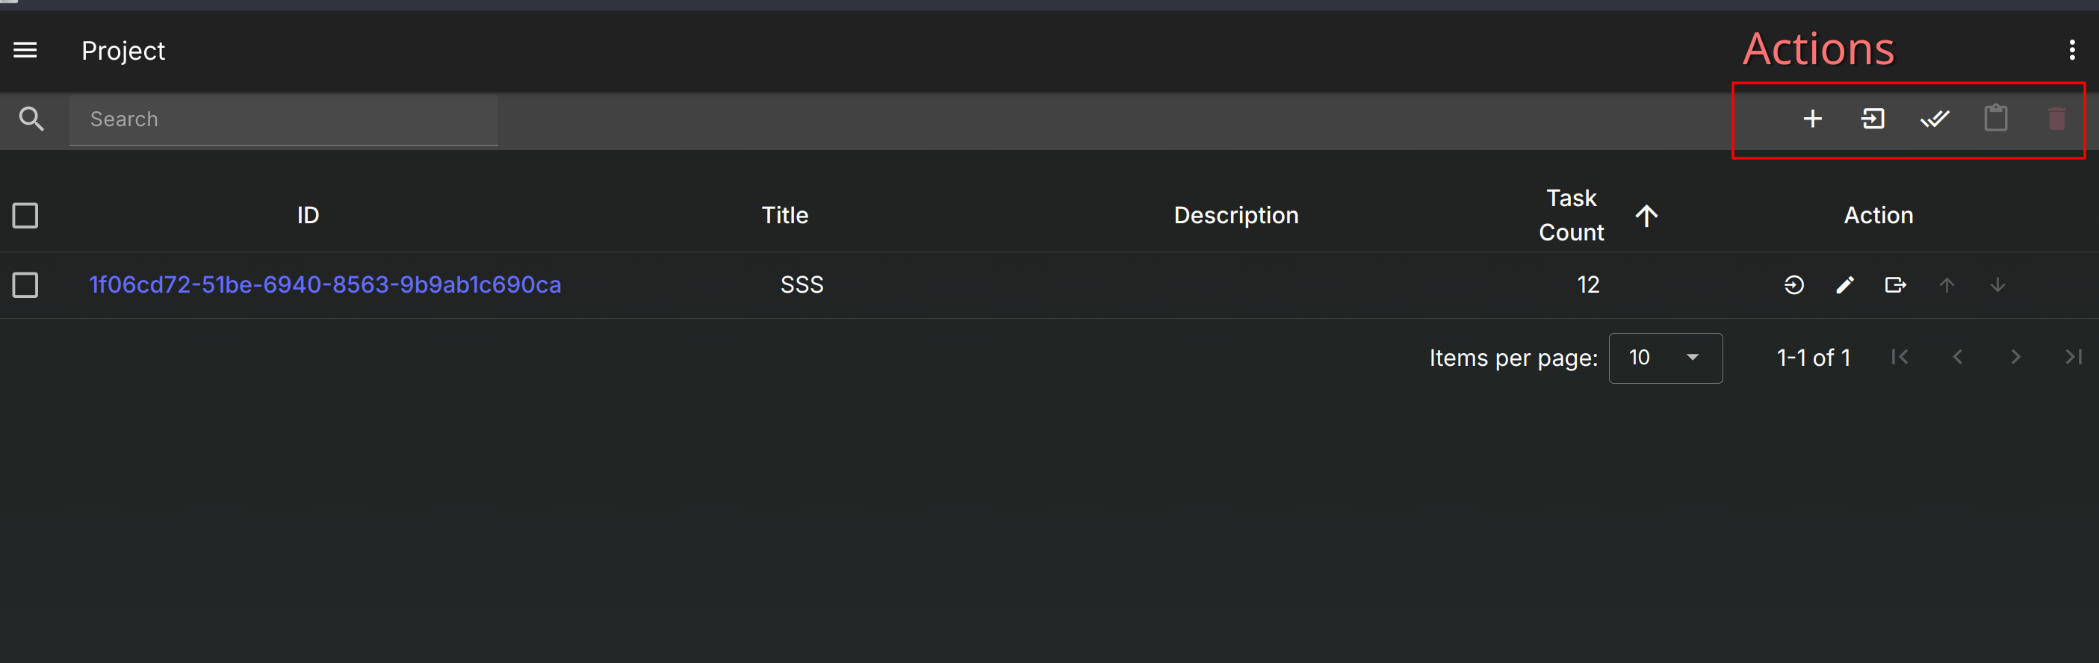2099x663 pixels.
Task: Click the red trash delete icon
Action: 2056,119
